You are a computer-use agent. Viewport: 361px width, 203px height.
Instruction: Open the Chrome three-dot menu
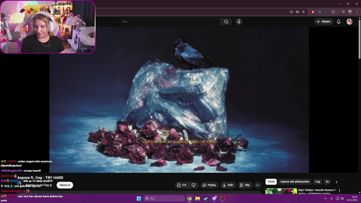357,12
